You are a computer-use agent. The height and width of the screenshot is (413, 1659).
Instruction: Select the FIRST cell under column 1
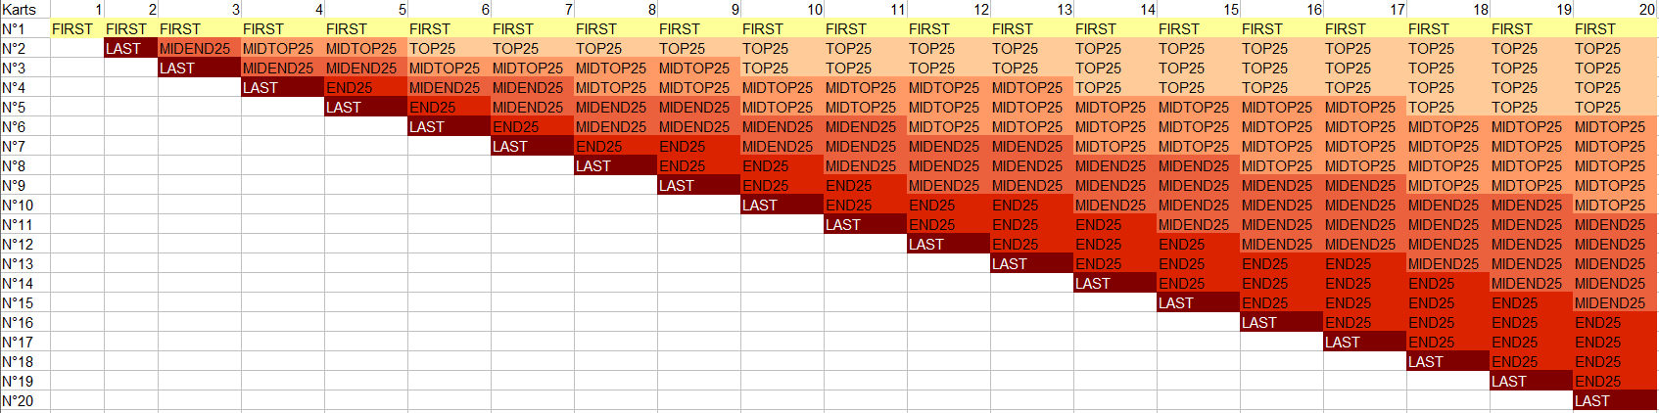(x=76, y=29)
